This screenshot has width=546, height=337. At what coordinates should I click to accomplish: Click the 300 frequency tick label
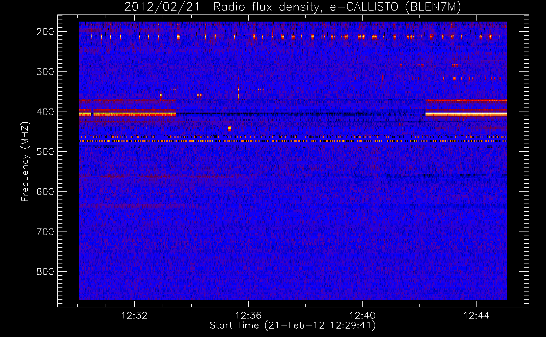click(45, 72)
